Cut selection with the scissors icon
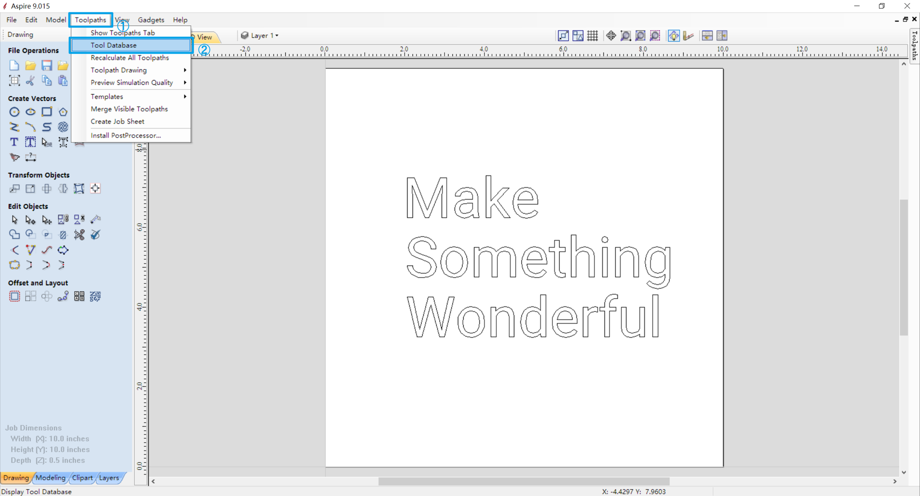The width and height of the screenshot is (920, 496). tap(30, 81)
